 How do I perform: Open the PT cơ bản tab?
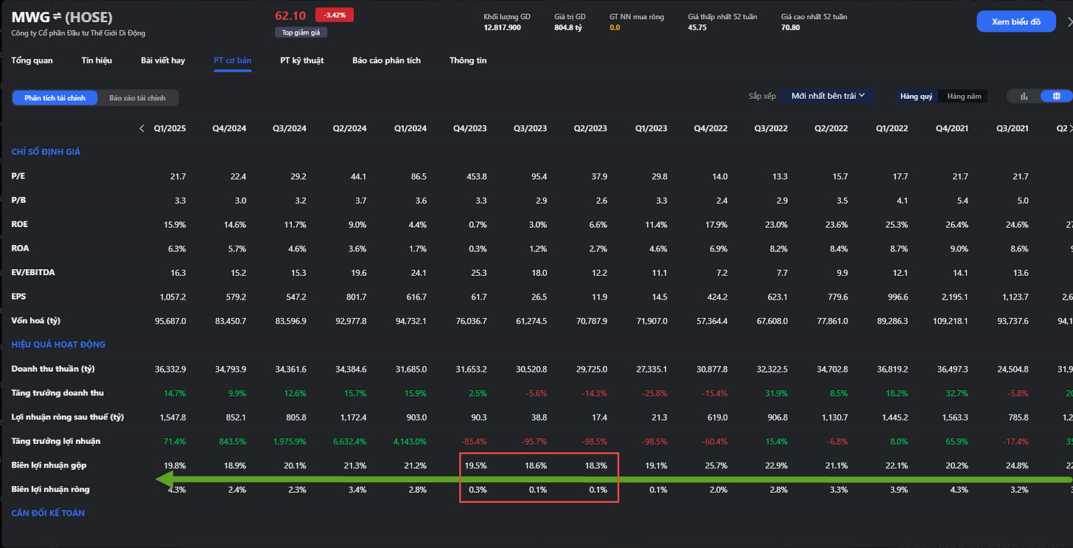(232, 60)
